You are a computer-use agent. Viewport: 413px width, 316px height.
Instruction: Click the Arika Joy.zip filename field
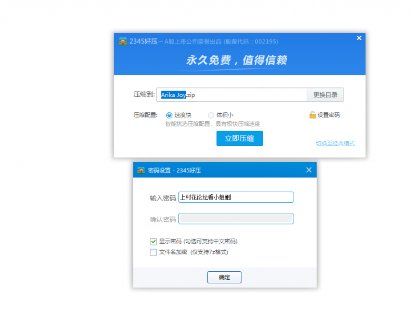click(231, 95)
